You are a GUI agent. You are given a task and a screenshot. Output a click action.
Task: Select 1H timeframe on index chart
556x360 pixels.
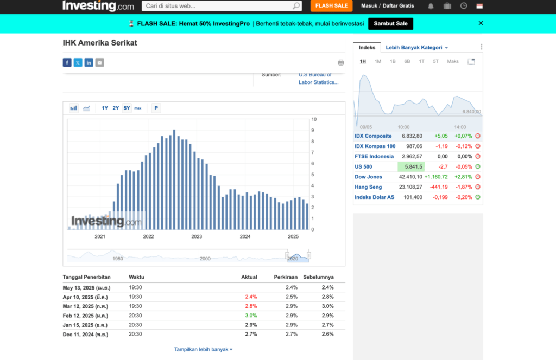[x=363, y=62]
